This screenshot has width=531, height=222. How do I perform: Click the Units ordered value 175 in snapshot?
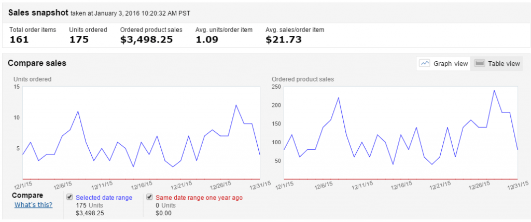[79, 39]
